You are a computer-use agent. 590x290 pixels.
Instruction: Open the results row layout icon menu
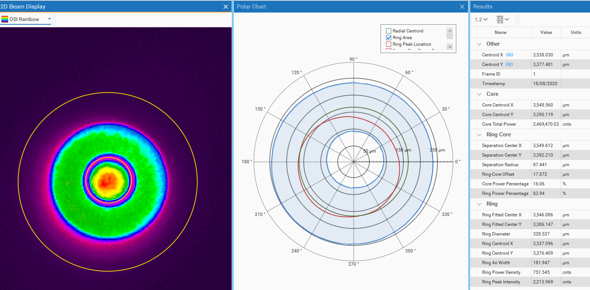click(x=502, y=20)
